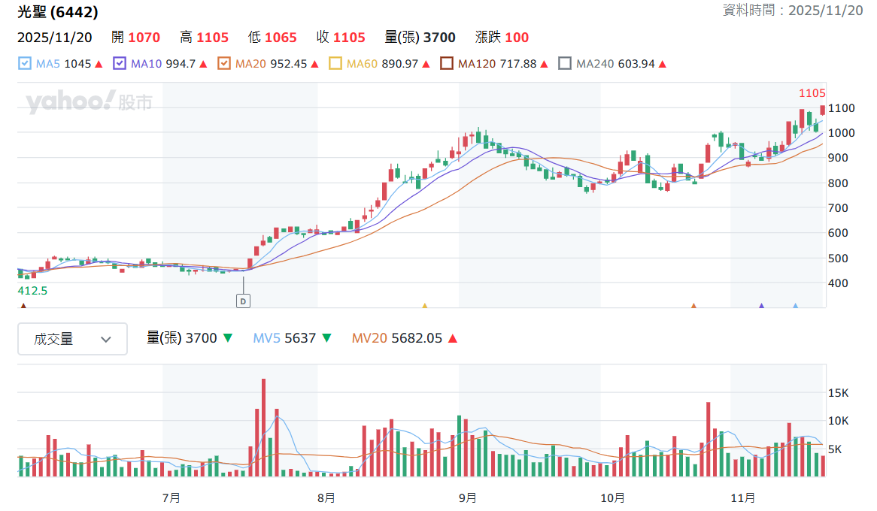The width and height of the screenshot is (877, 511).
Task: Enable the MA120 moving average checkbox
Action: [x=446, y=64]
